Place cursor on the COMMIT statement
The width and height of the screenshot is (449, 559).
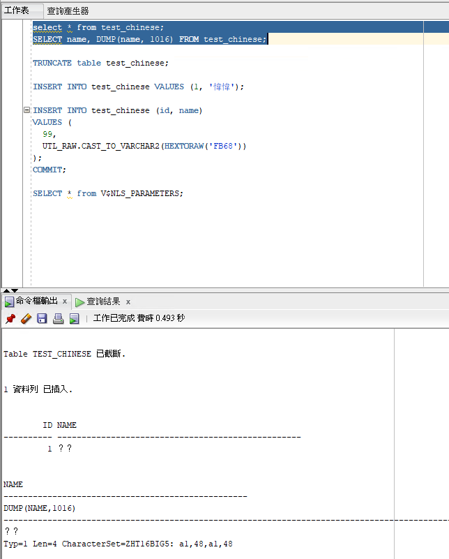coord(49,170)
